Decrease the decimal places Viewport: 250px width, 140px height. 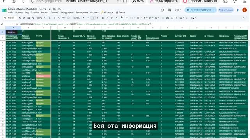59,18
